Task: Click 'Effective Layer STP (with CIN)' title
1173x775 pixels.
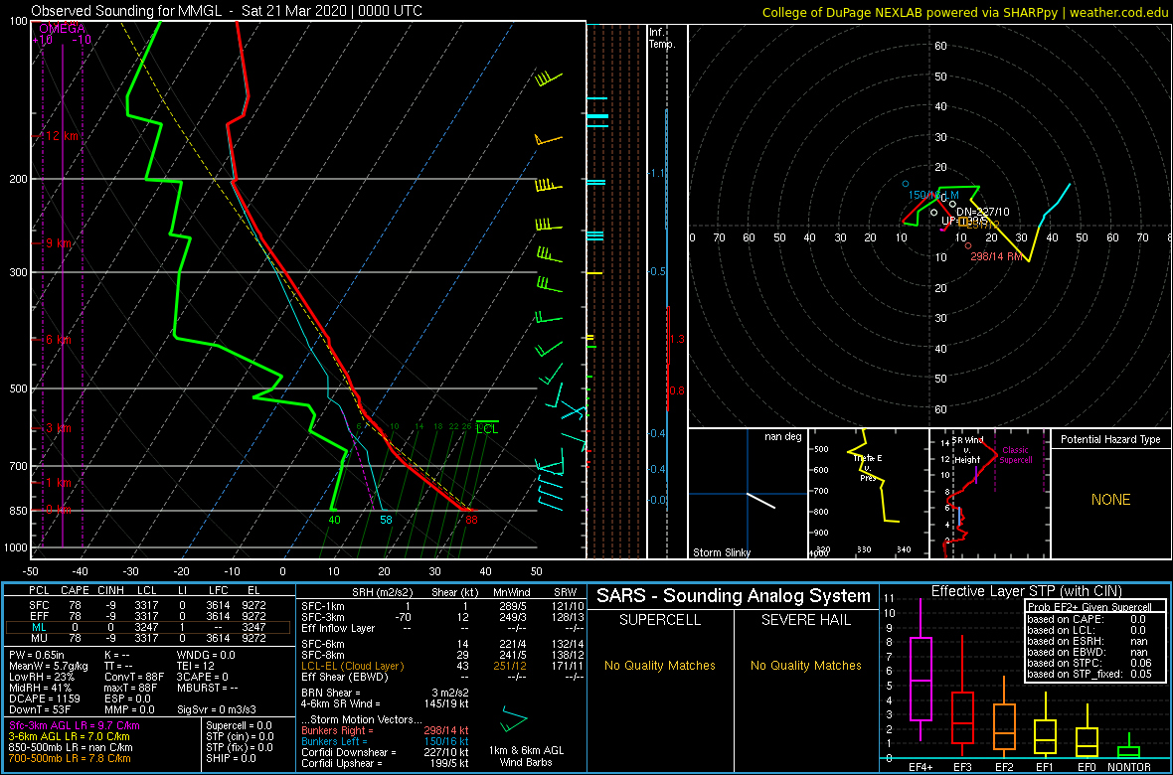Action: coord(1024,592)
